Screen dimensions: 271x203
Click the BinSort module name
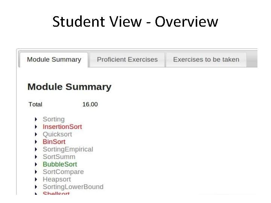54,142
